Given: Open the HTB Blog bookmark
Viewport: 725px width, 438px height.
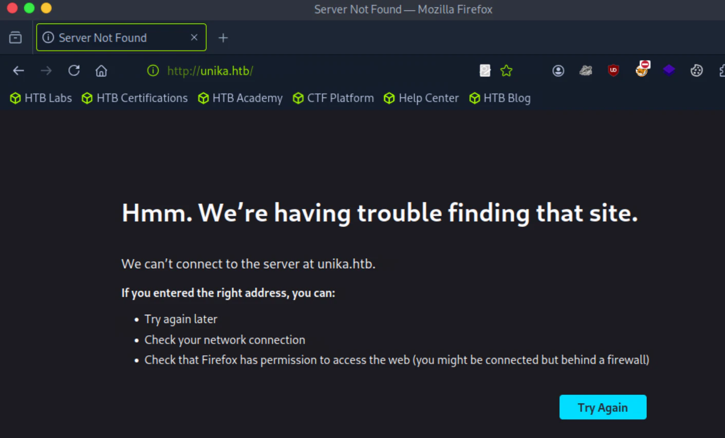Looking at the screenshot, I should click(500, 98).
